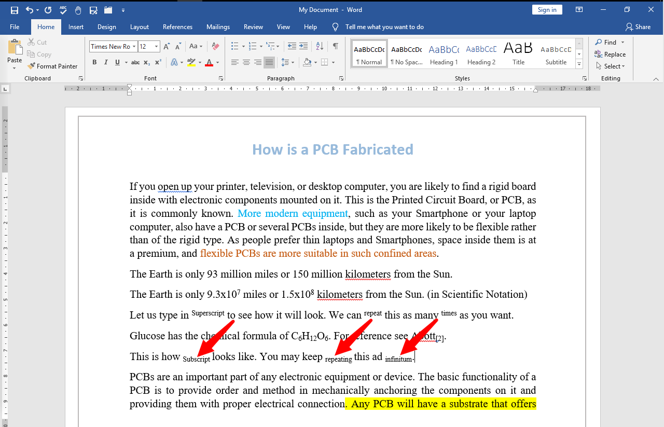Open the Select dropdown in Editing
Image resolution: width=664 pixels, height=427 pixels.
pos(610,66)
